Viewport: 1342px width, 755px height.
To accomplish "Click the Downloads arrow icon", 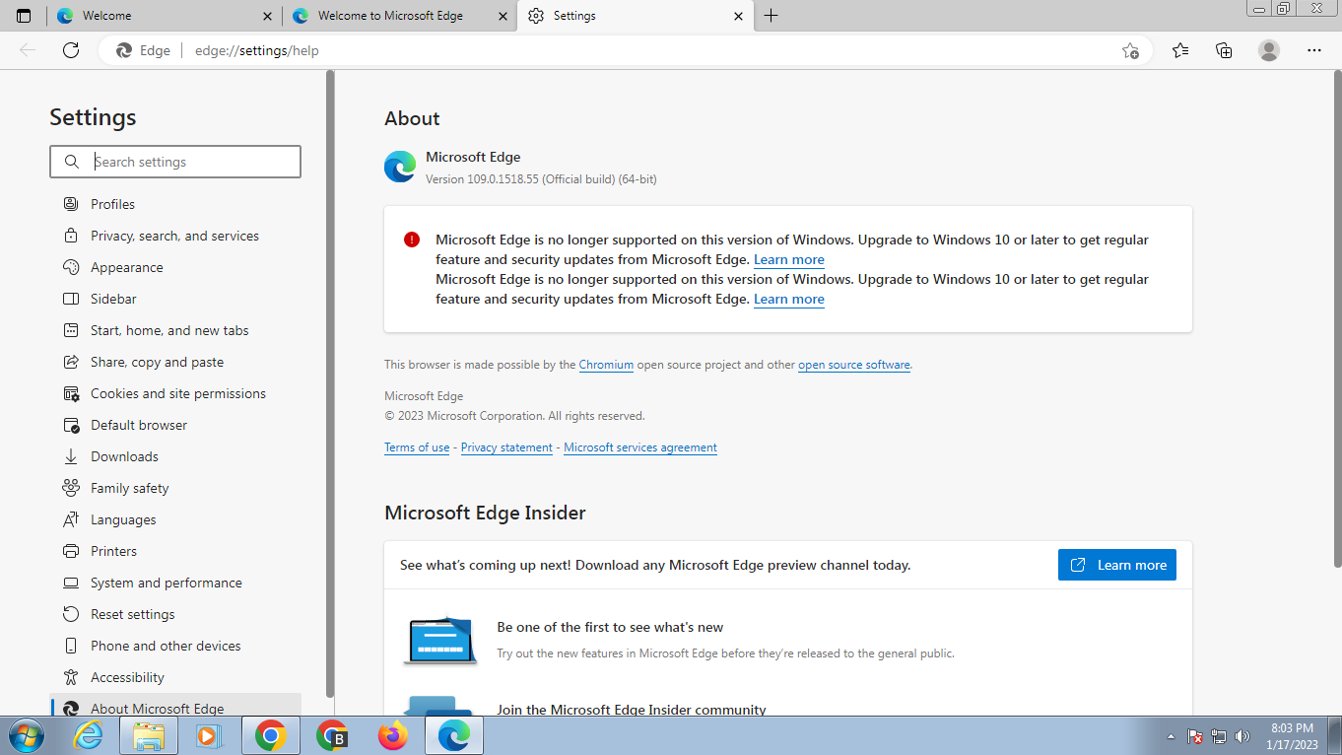I will [71, 456].
